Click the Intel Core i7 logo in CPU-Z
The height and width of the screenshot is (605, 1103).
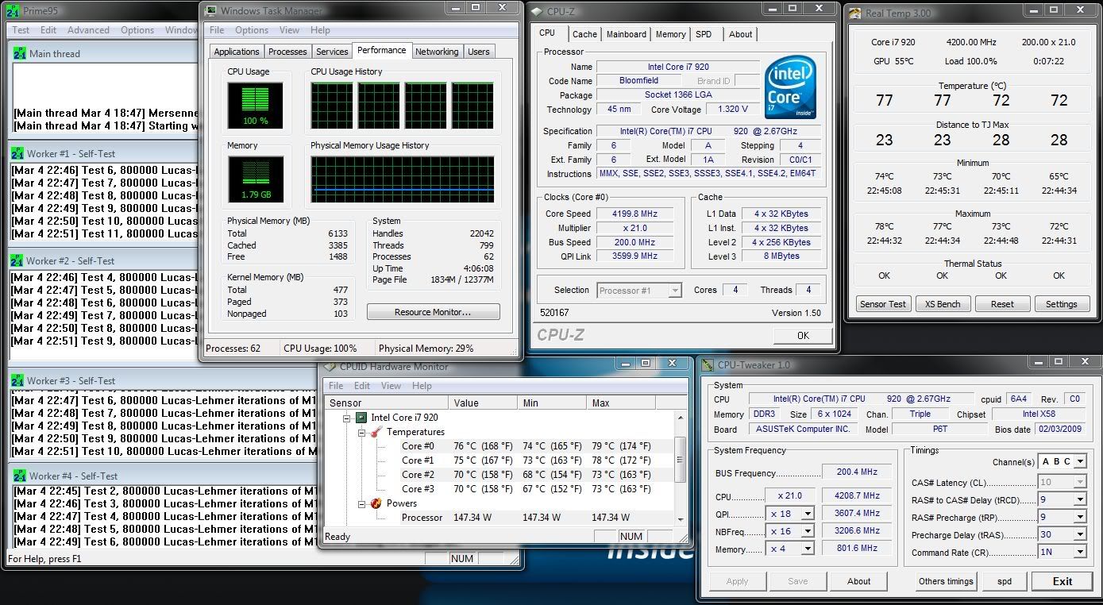(x=791, y=89)
